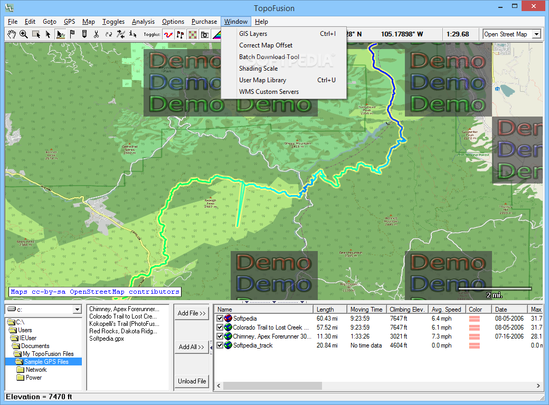Click the Add File >> button
Screen dimensions: 549x405
tap(192, 313)
